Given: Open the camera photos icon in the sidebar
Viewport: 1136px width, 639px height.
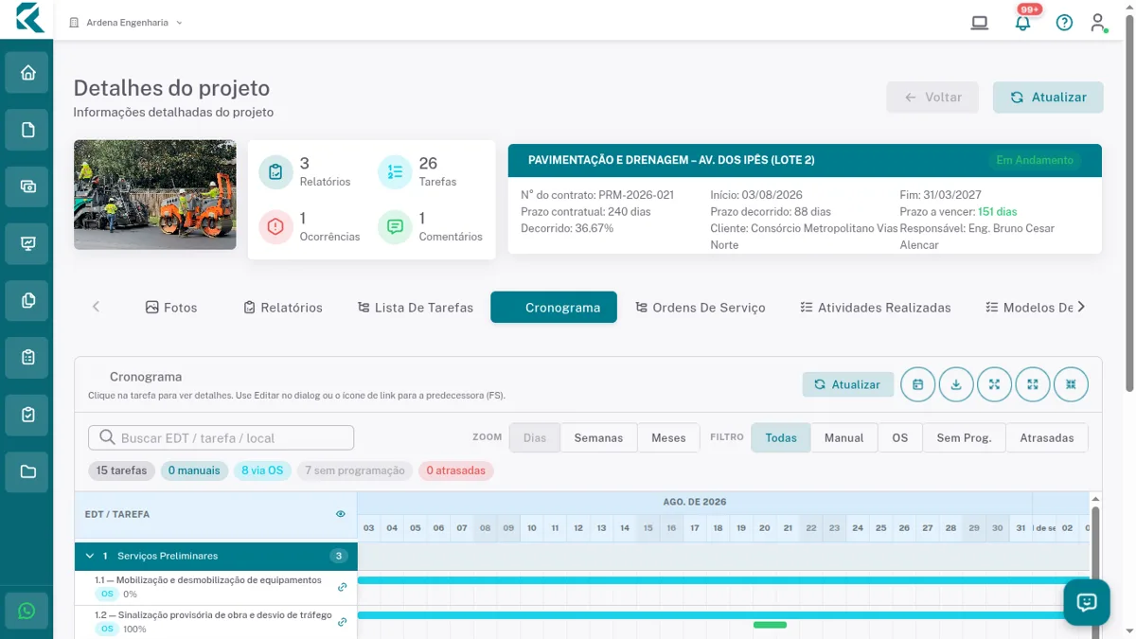Looking at the screenshot, I should tap(27, 186).
